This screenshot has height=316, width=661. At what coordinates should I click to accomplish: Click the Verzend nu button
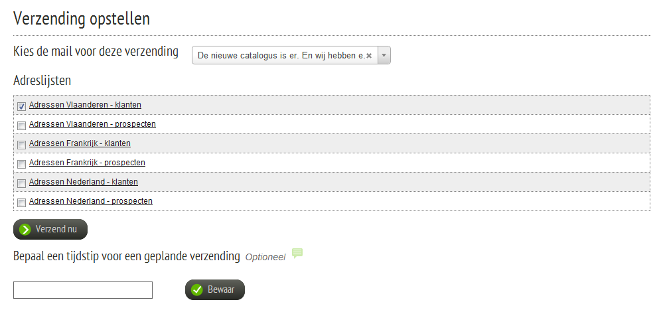point(50,230)
